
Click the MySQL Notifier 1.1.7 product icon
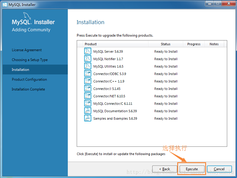point(88,58)
